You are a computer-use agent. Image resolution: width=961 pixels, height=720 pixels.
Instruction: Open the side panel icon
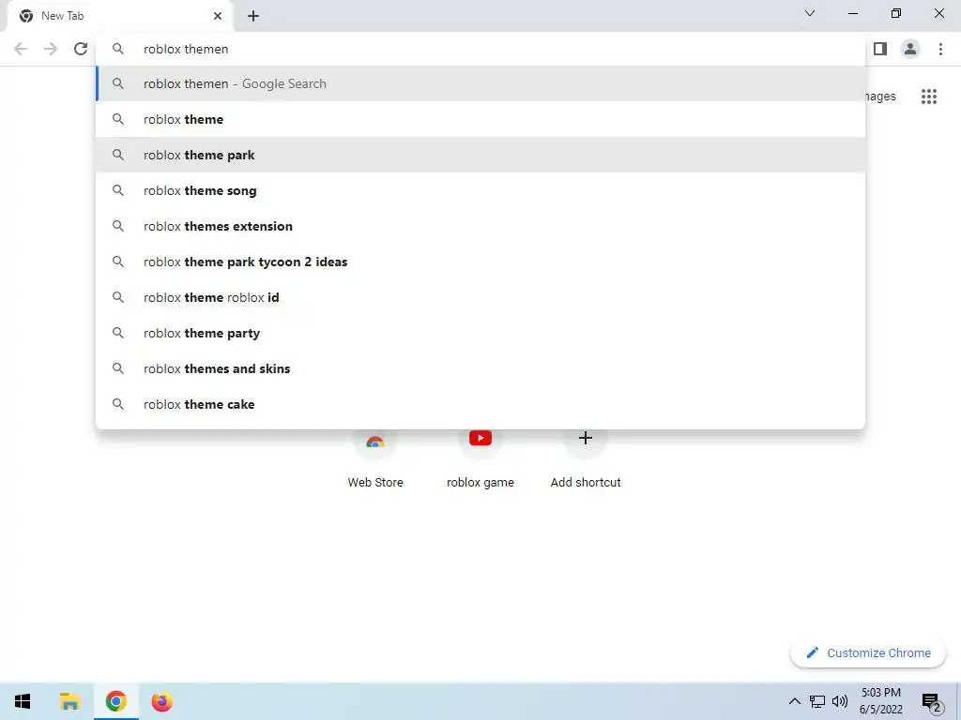pyautogui.click(x=880, y=49)
